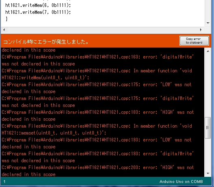Click the orange compile error message banner

tap(90, 41)
